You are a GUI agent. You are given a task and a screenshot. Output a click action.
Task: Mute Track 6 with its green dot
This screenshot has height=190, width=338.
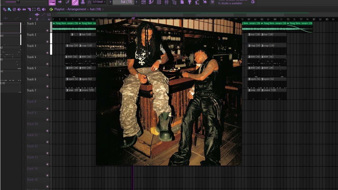click(x=48, y=86)
